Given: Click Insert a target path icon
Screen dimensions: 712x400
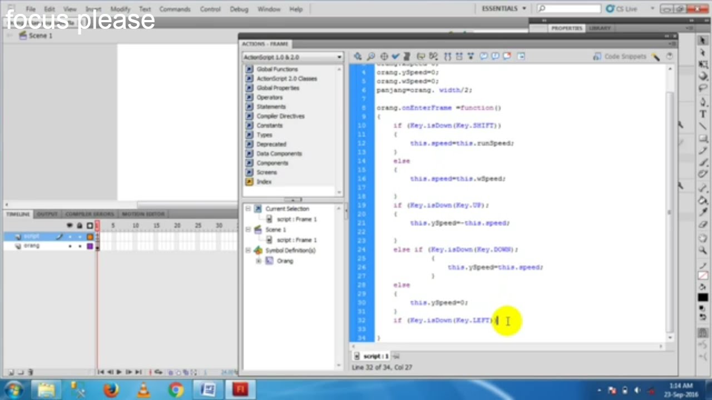Looking at the screenshot, I should 384,57.
